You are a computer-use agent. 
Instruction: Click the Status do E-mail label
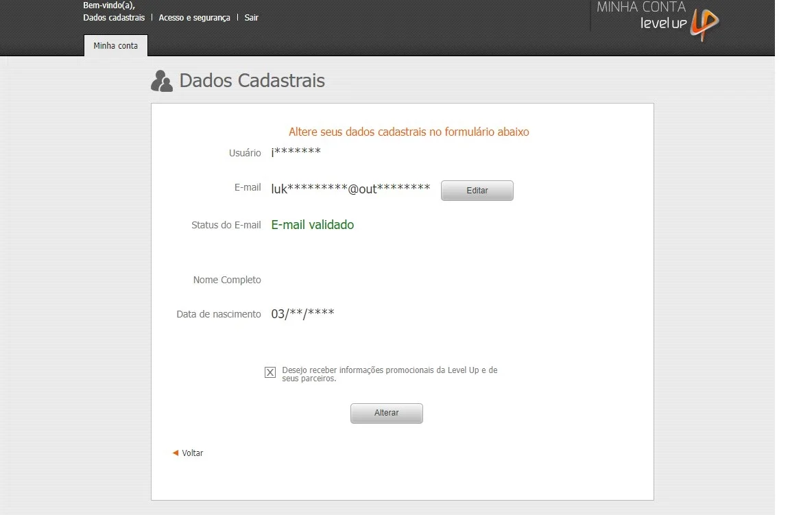(x=226, y=225)
